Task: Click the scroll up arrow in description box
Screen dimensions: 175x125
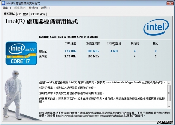Action: click(x=169, y=83)
